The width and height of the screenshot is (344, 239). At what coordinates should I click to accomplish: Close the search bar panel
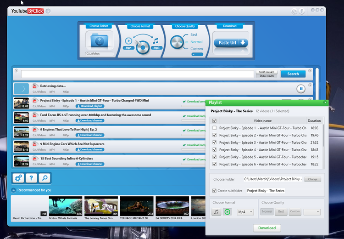[x=310, y=71]
